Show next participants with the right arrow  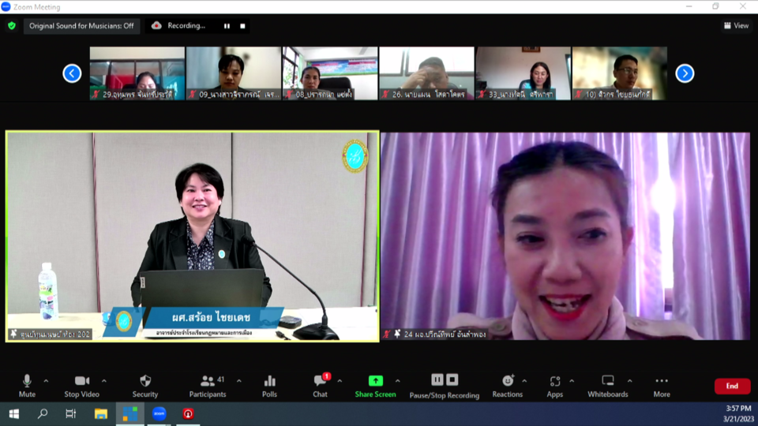pyautogui.click(x=685, y=73)
